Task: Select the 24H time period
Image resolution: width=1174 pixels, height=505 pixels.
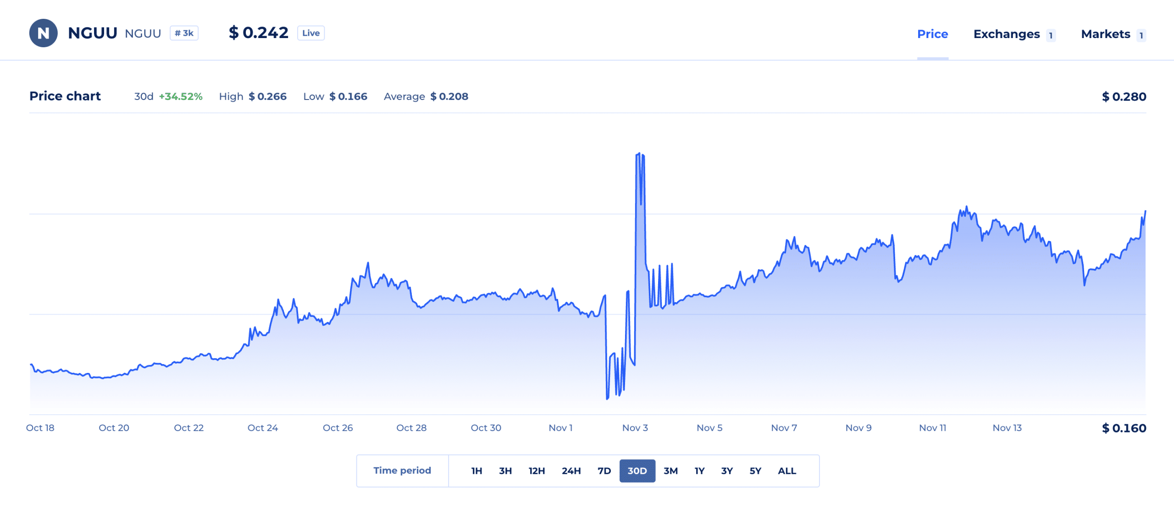Action: [571, 471]
